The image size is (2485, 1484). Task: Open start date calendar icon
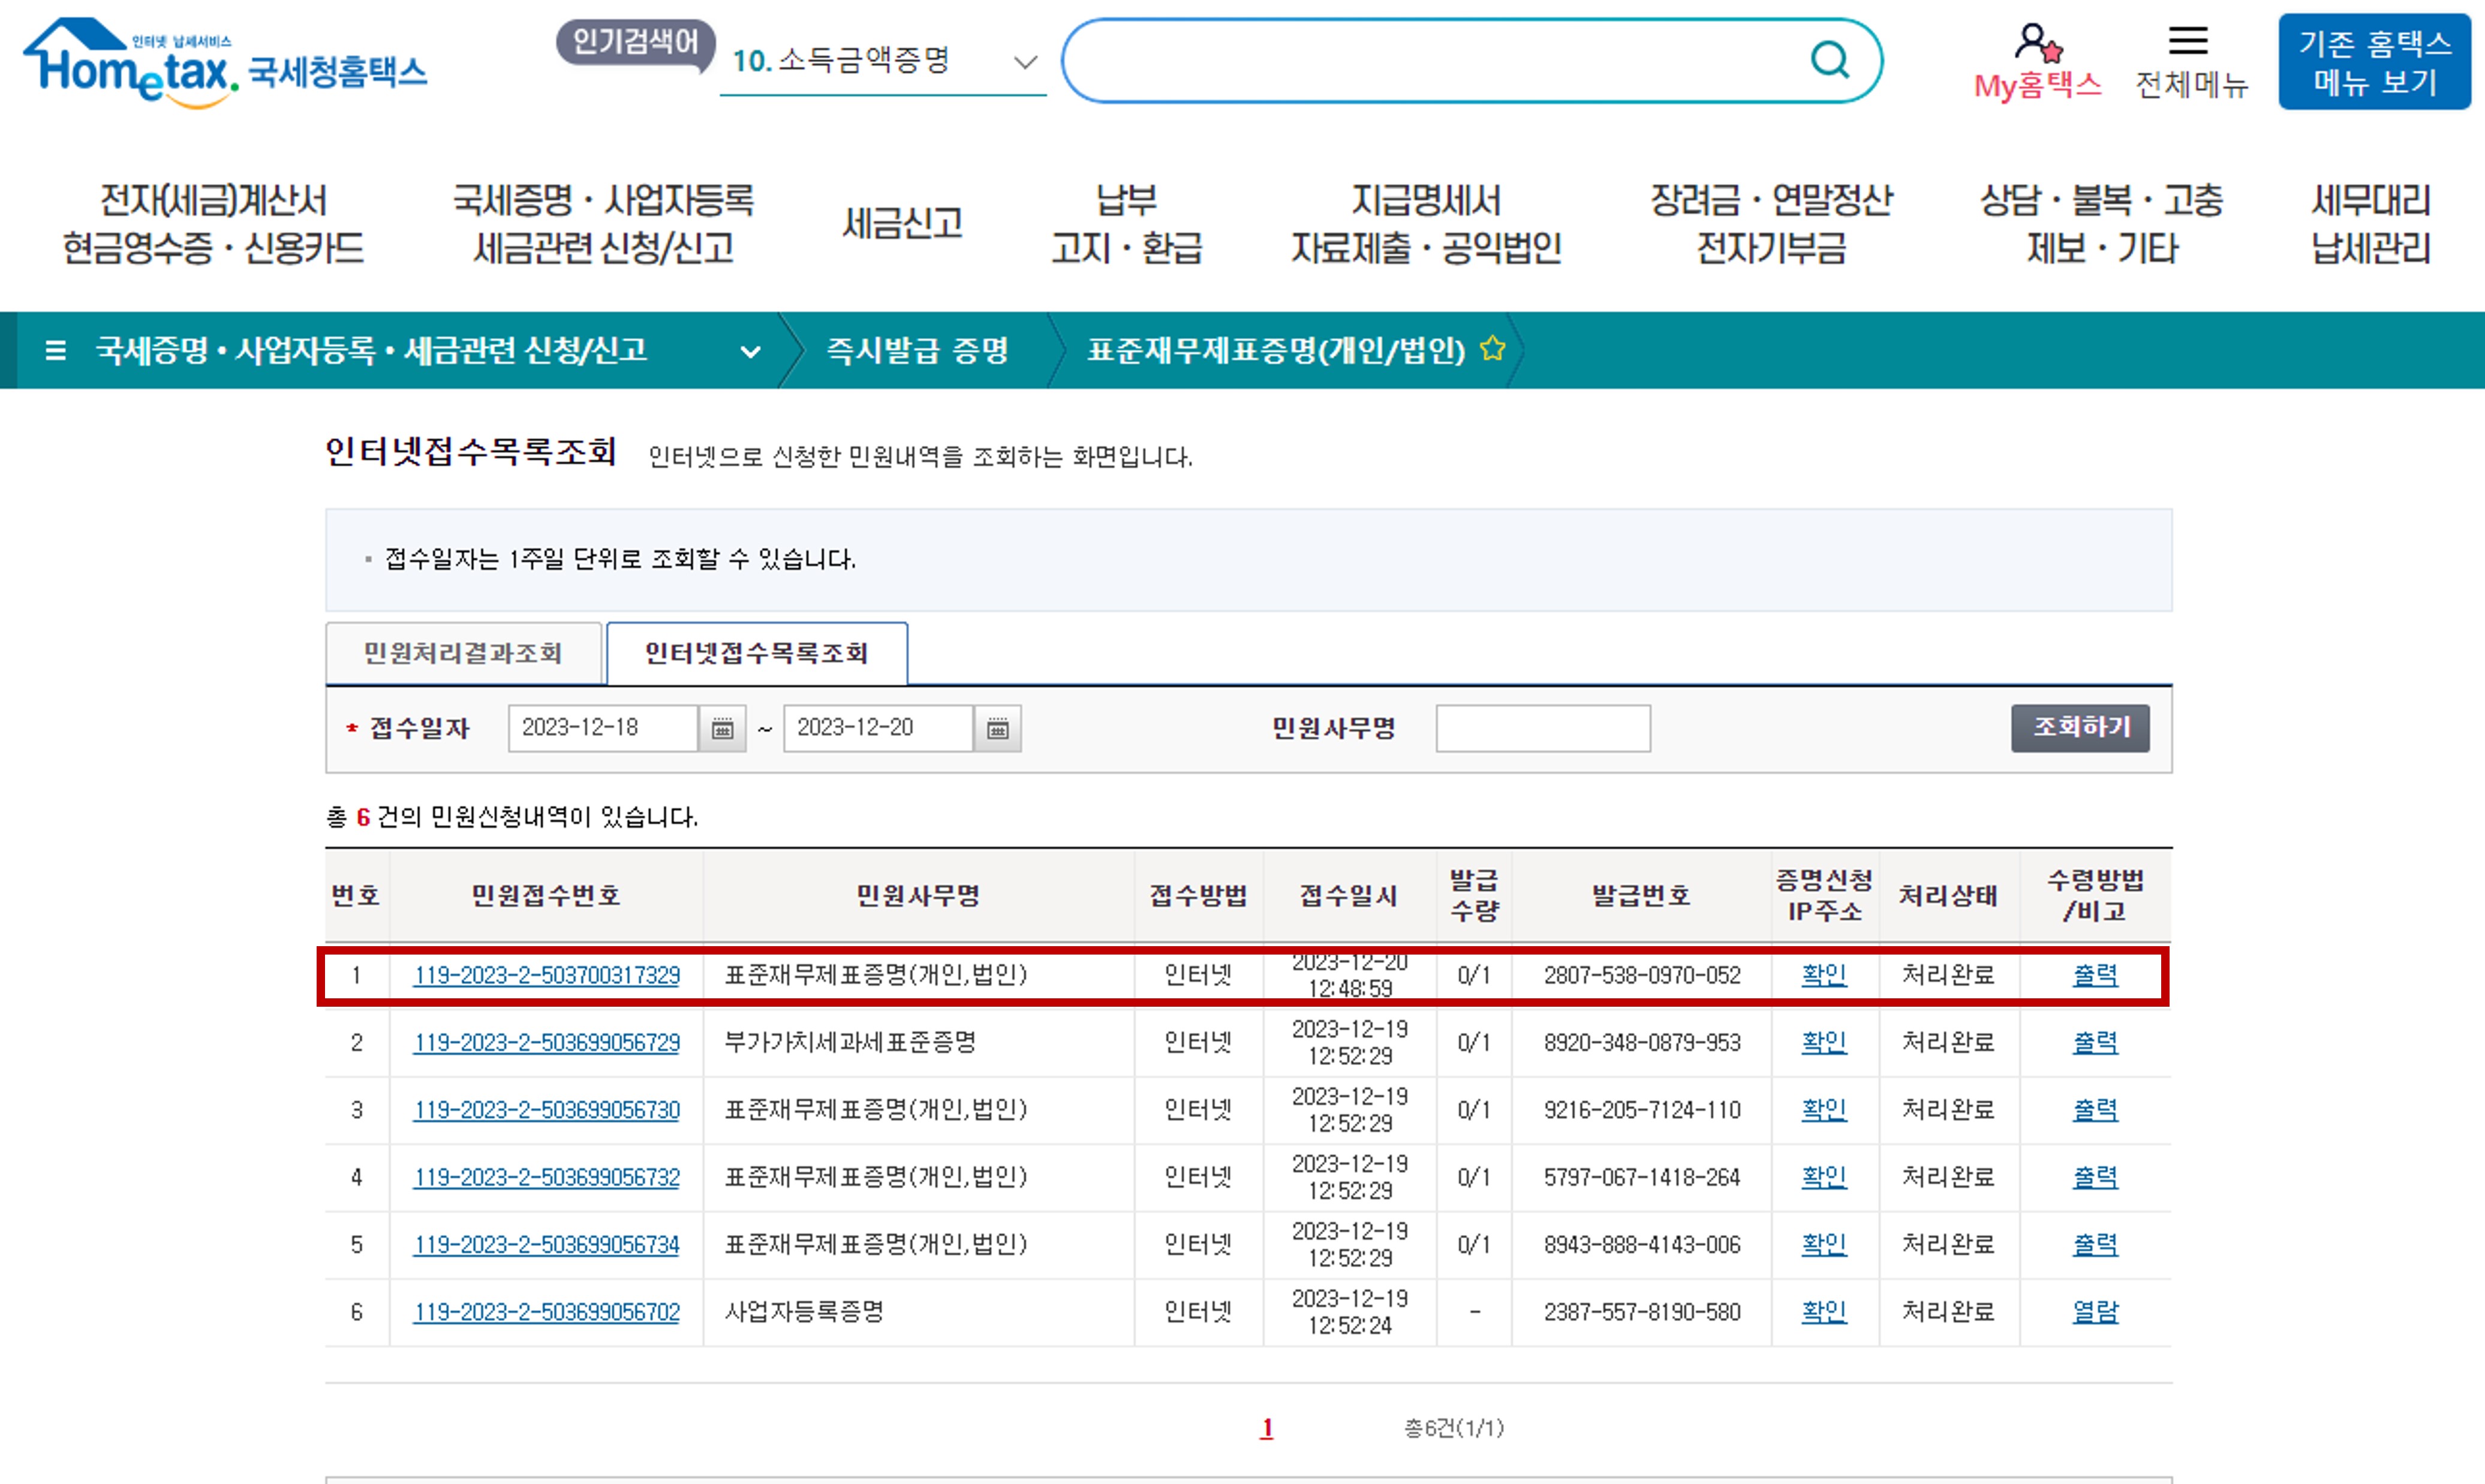[x=722, y=728]
